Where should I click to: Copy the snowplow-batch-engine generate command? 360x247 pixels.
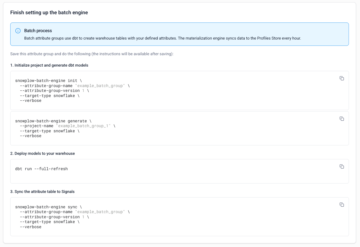pos(342,119)
